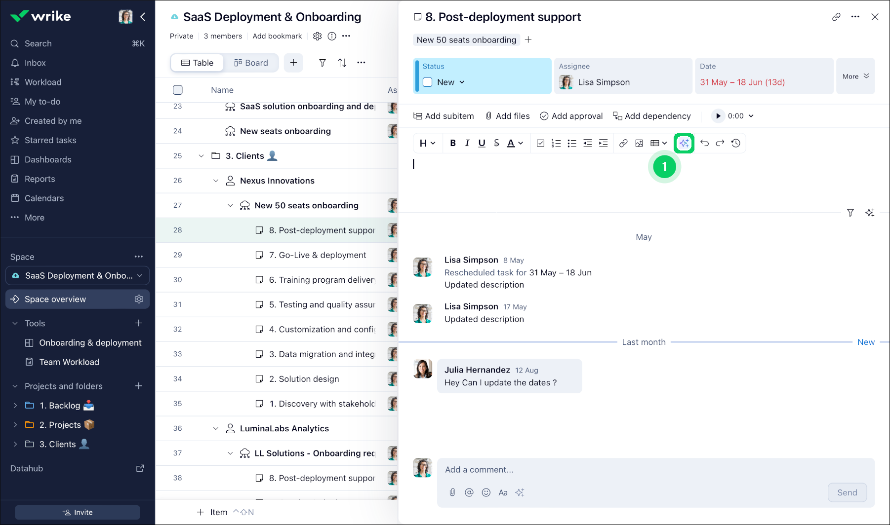Image resolution: width=890 pixels, height=525 pixels.
Task: Open the text color picker
Action: click(515, 143)
